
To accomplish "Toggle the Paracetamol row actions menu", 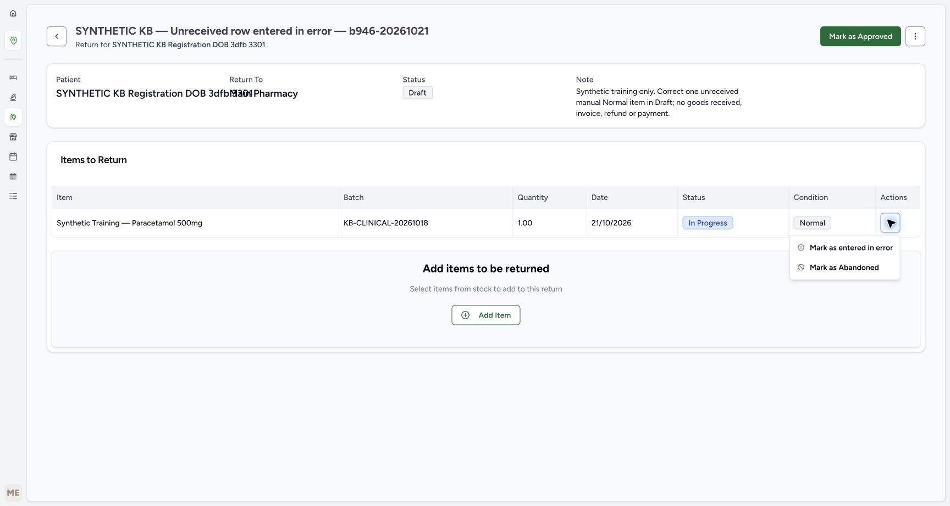I will pyautogui.click(x=890, y=223).
